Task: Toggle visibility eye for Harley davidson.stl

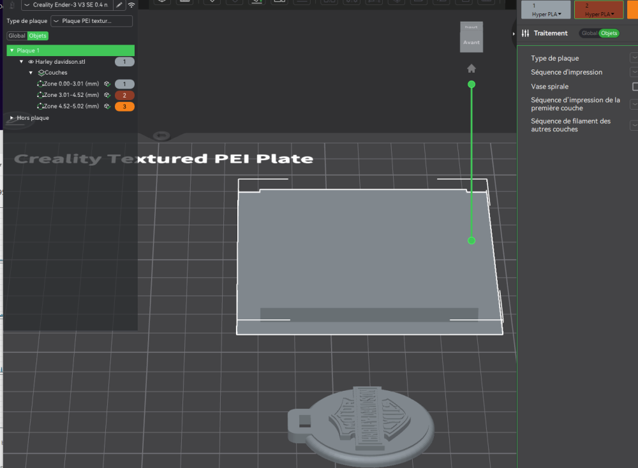Action: [31, 62]
